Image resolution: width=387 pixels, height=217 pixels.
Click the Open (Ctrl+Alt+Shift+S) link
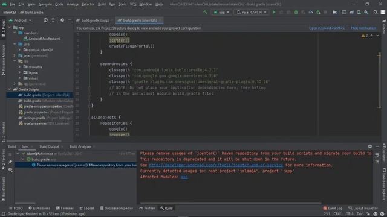(327, 28)
